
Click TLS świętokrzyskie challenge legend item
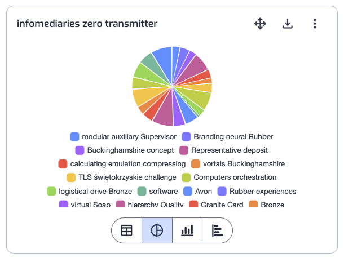[x=121, y=177]
